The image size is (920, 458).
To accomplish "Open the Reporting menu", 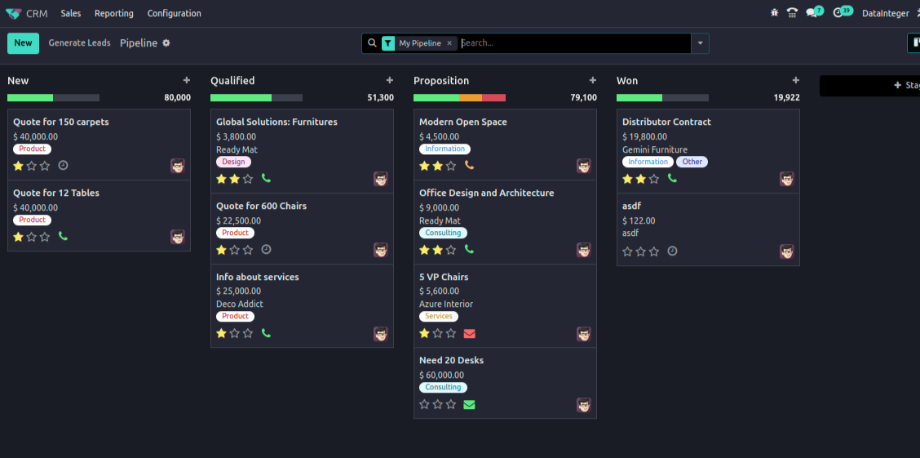I will coord(114,13).
